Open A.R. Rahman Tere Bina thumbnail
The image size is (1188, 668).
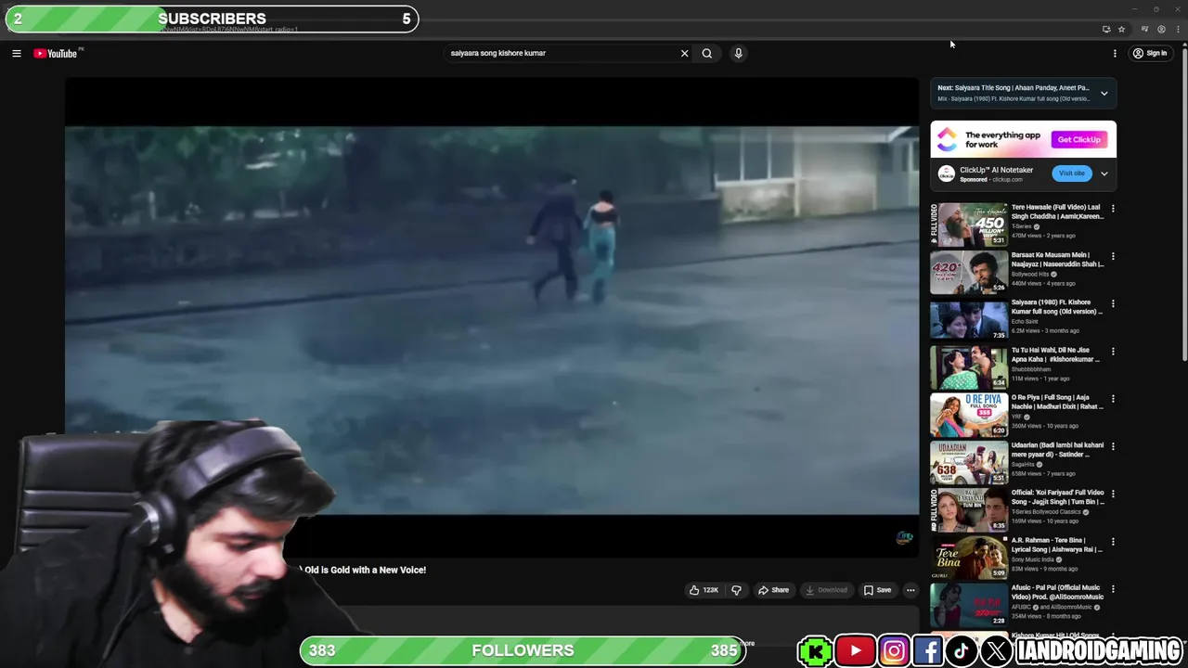[969, 558]
